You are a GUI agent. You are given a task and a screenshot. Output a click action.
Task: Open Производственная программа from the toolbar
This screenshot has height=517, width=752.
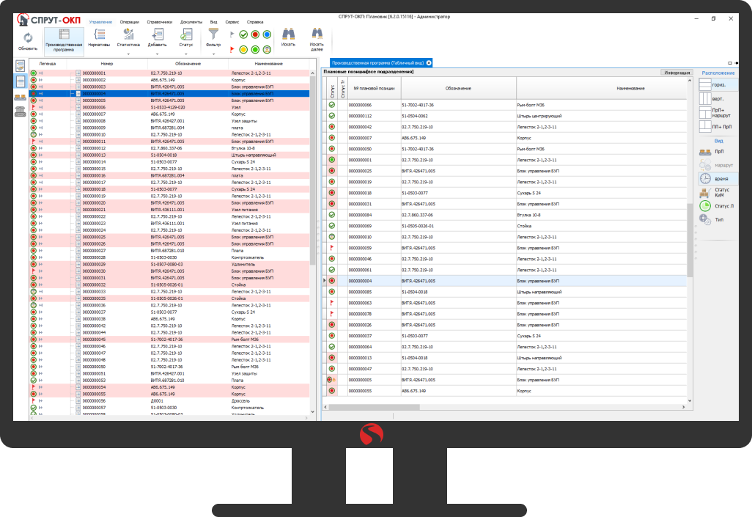point(64,38)
